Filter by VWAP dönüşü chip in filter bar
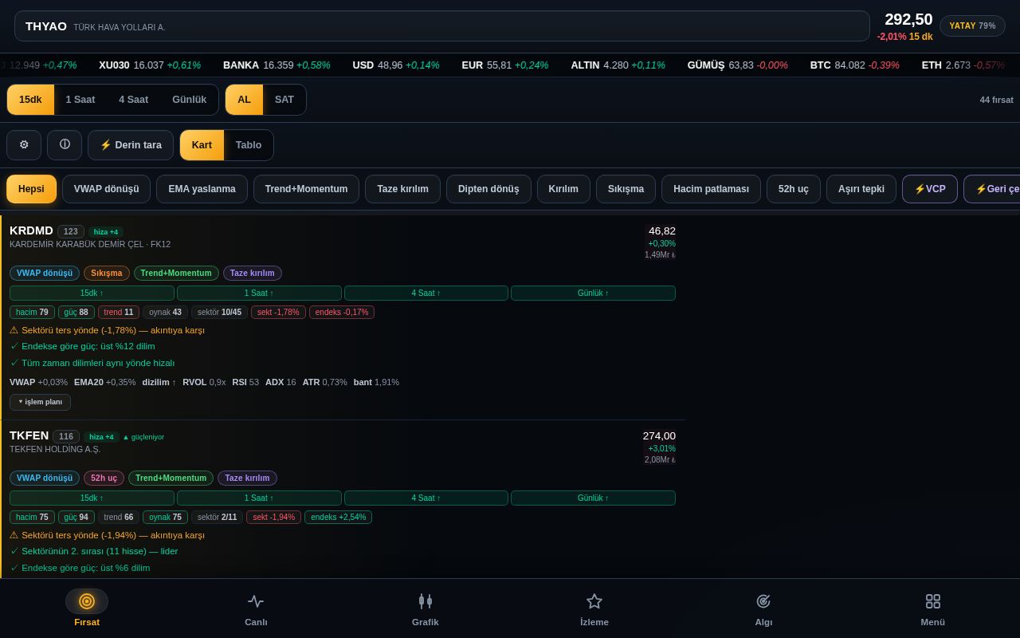 107,189
